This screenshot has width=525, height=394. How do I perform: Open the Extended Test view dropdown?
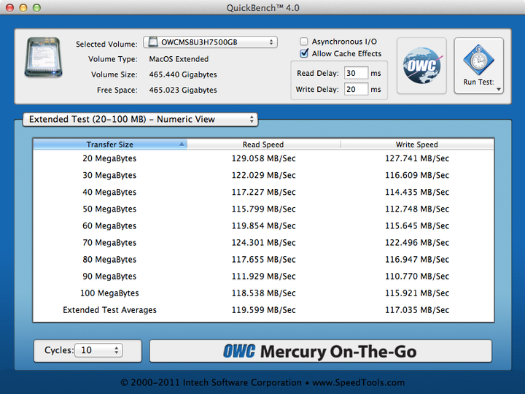point(140,119)
